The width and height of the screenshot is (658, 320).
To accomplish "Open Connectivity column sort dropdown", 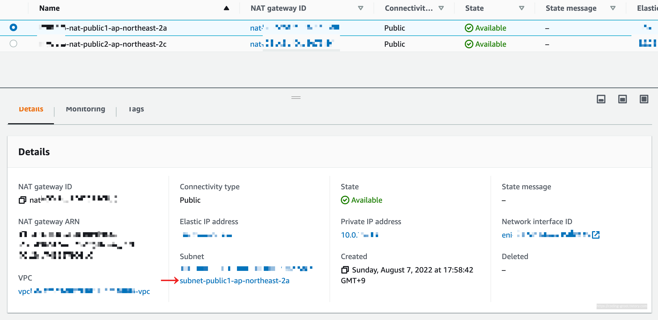I will 441,8.
